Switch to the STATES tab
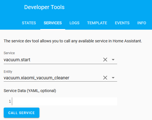The image size is (152, 120). click(29, 23)
